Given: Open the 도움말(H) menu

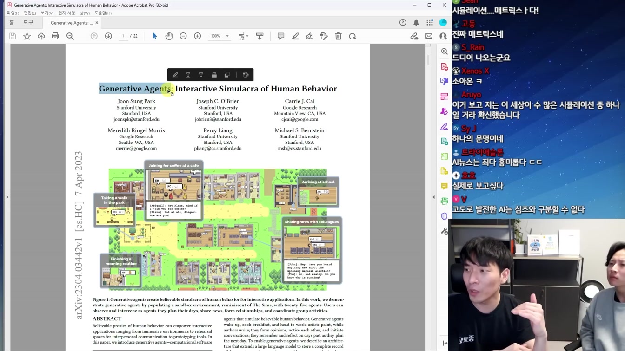Looking at the screenshot, I should (103, 13).
